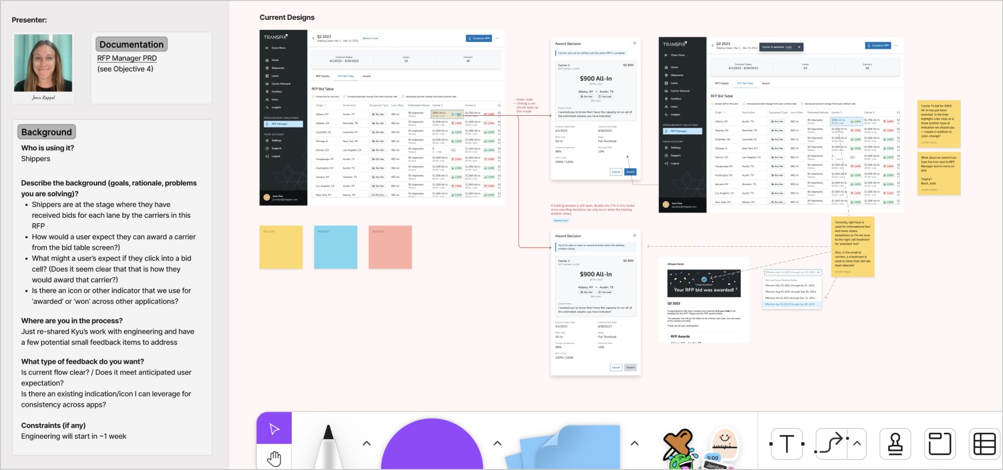Select the empty blue sticky note
The width and height of the screenshot is (1003, 470).
click(x=335, y=247)
